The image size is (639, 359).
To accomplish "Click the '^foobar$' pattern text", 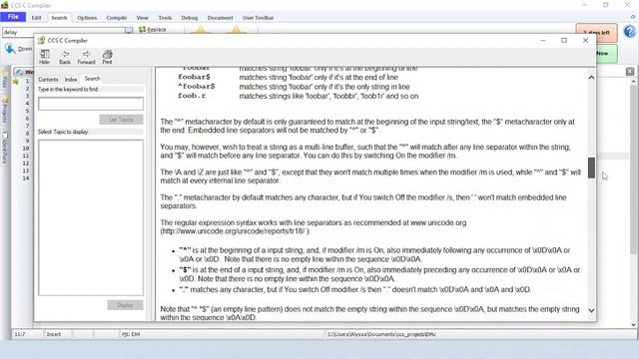I will 197,87.
